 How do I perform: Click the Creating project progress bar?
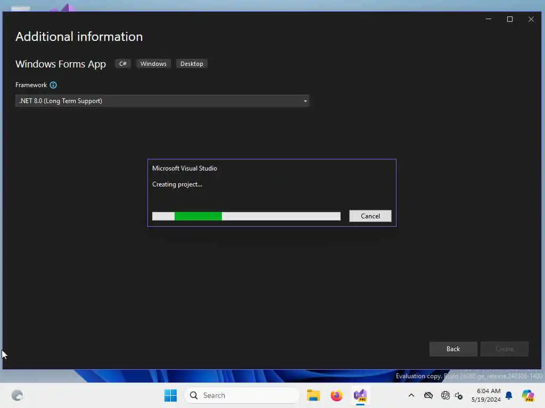(246, 216)
